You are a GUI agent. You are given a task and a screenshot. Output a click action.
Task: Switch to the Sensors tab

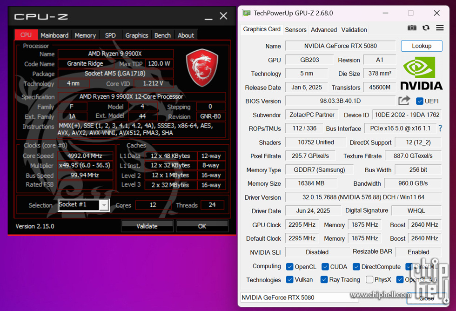pos(295,30)
